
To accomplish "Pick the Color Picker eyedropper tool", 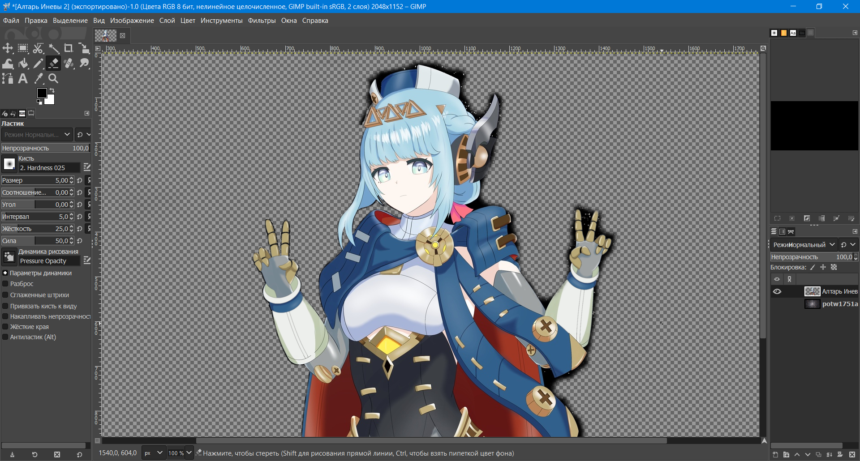I will coord(38,79).
